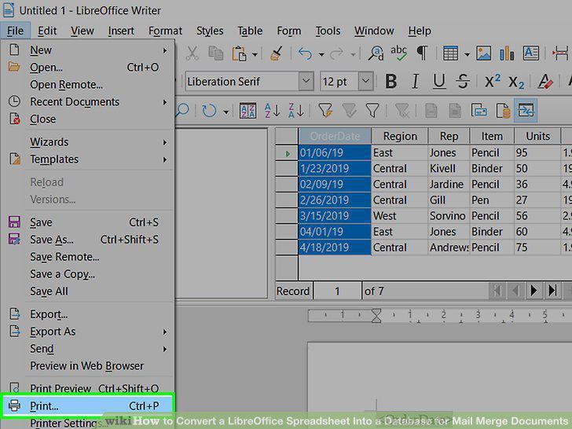Toggle Italic formatting
This screenshot has width=572, height=429.
(x=415, y=82)
